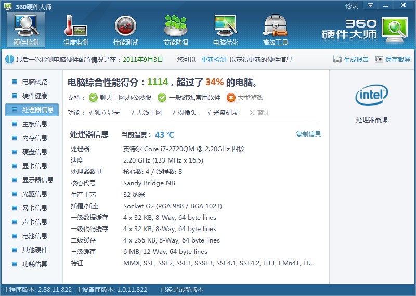Image resolution: width=416 pixels, height=296 pixels.
Task: Click the Socket G2 (PGA 988 / BGA 1023) value
Action: (173, 206)
